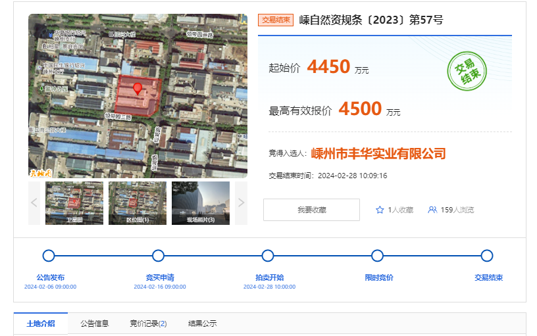Click the 我要收藏 button
The image size is (537, 336).
point(311,210)
